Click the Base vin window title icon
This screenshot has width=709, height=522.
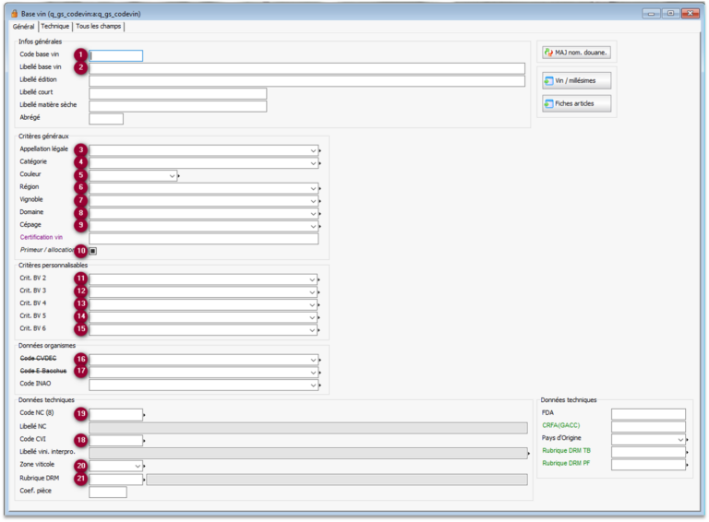13,14
